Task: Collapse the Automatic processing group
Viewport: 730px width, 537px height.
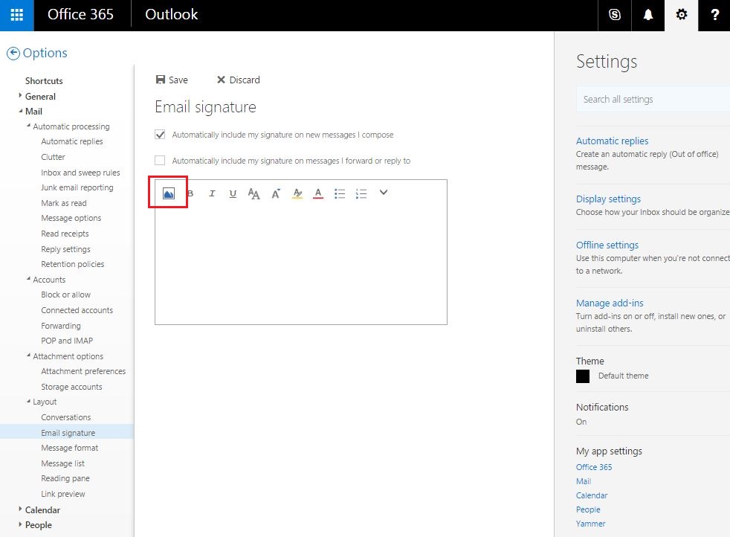Action: [x=28, y=125]
